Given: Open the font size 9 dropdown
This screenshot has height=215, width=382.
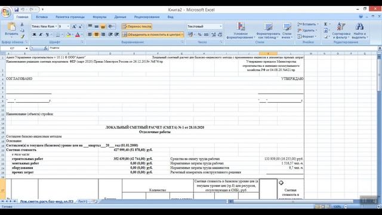Looking at the screenshot, I should pos(68,26).
